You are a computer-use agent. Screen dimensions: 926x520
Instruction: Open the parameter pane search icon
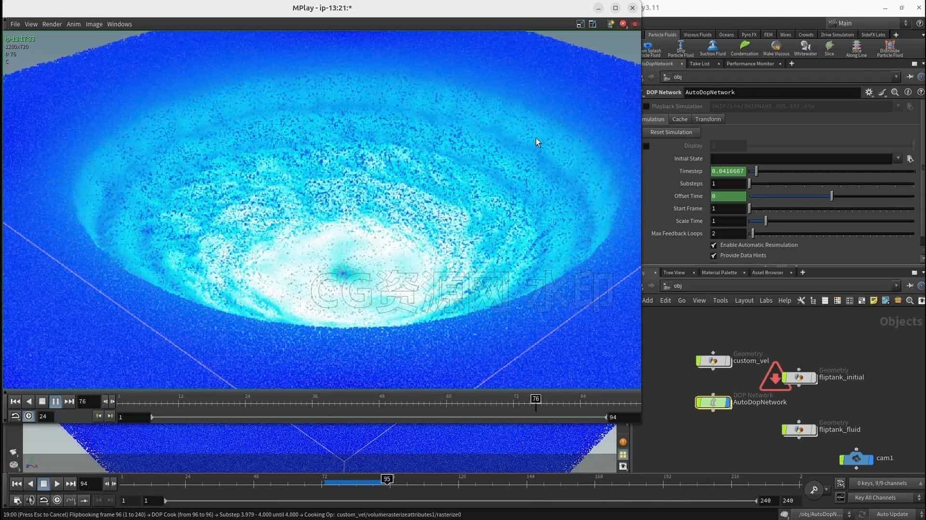pos(895,92)
